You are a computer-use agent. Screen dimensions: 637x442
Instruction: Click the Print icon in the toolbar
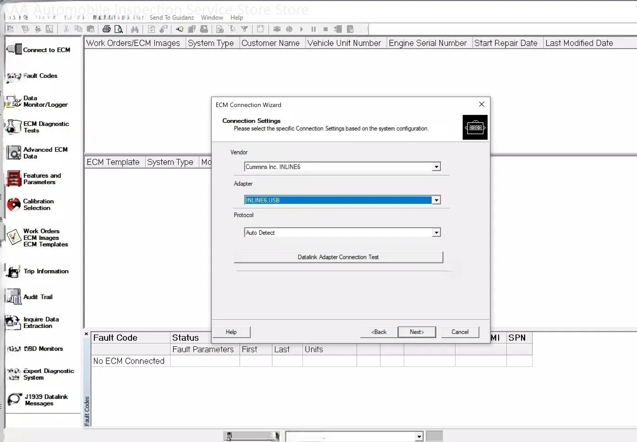(x=106, y=29)
